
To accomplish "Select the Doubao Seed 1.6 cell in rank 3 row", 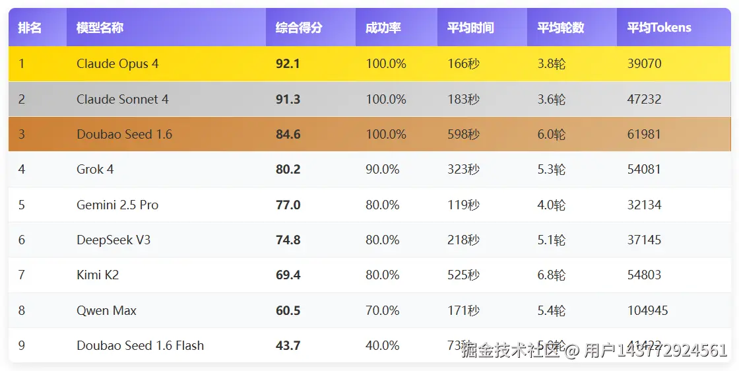I will (x=125, y=135).
